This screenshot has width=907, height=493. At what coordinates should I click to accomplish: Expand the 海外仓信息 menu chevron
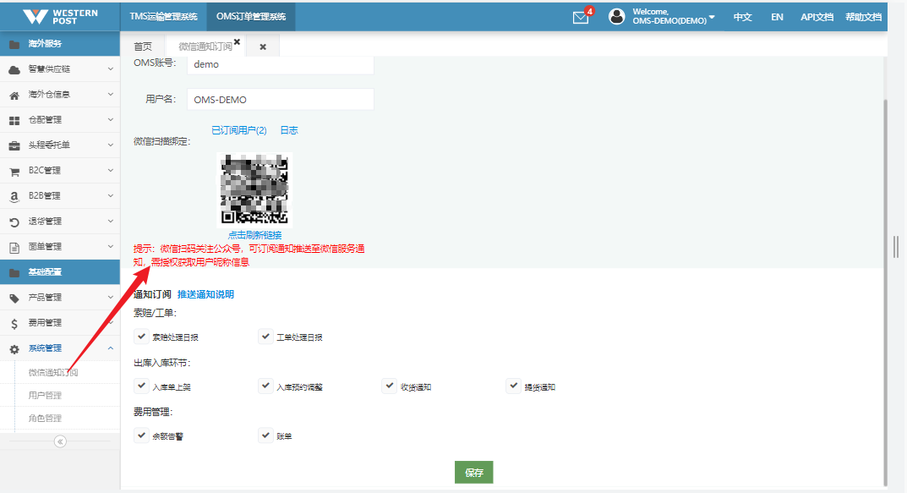coord(111,95)
